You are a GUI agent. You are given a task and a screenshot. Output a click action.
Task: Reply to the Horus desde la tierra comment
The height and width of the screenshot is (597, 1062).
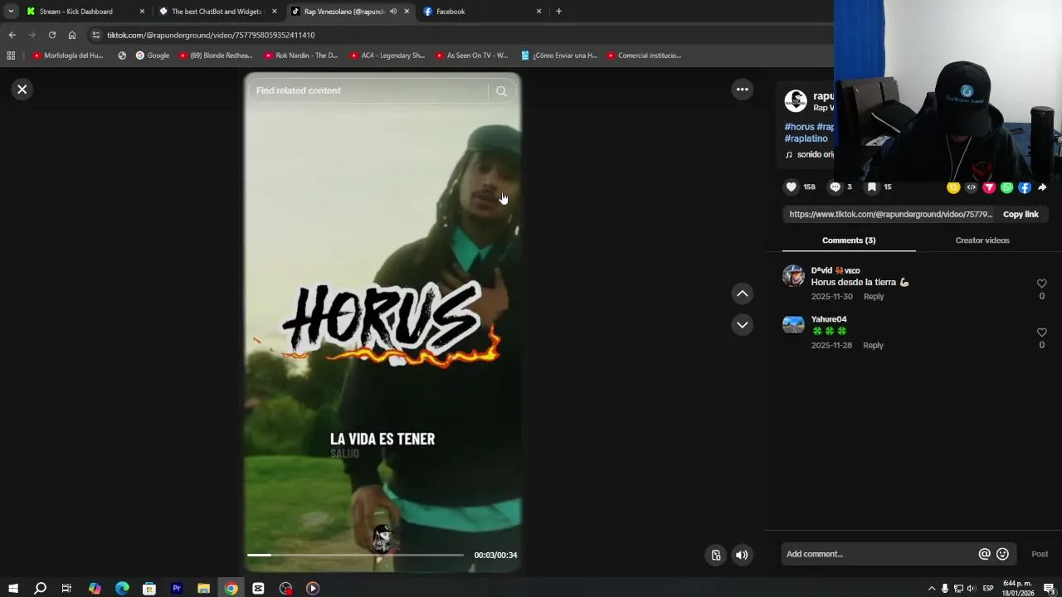[874, 297]
